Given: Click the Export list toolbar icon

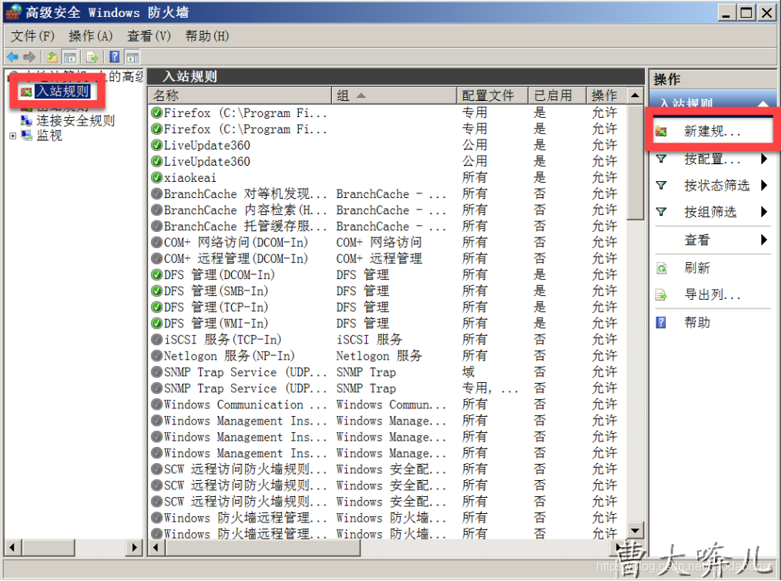Looking at the screenshot, I should [x=92, y=57].
